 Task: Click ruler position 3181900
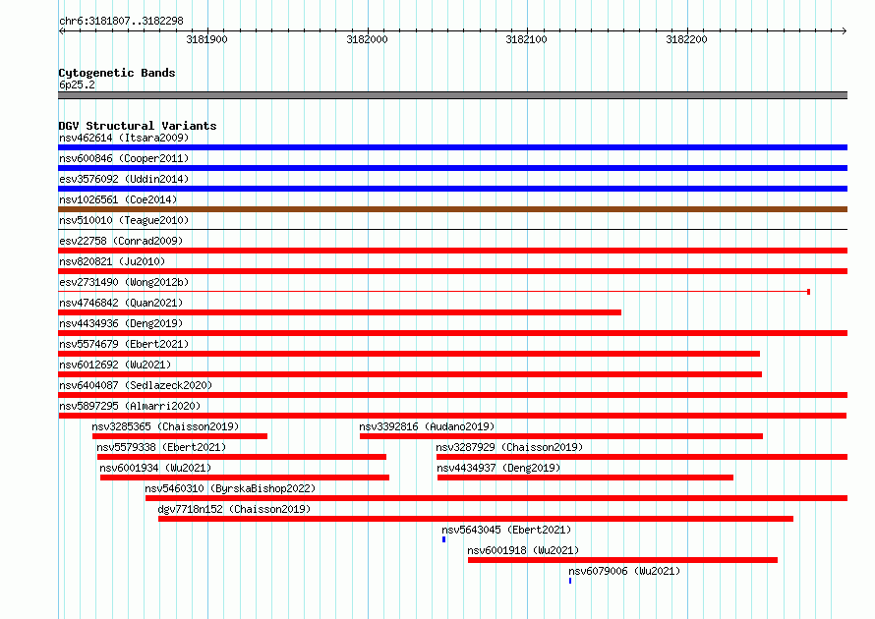coord(207,39)
